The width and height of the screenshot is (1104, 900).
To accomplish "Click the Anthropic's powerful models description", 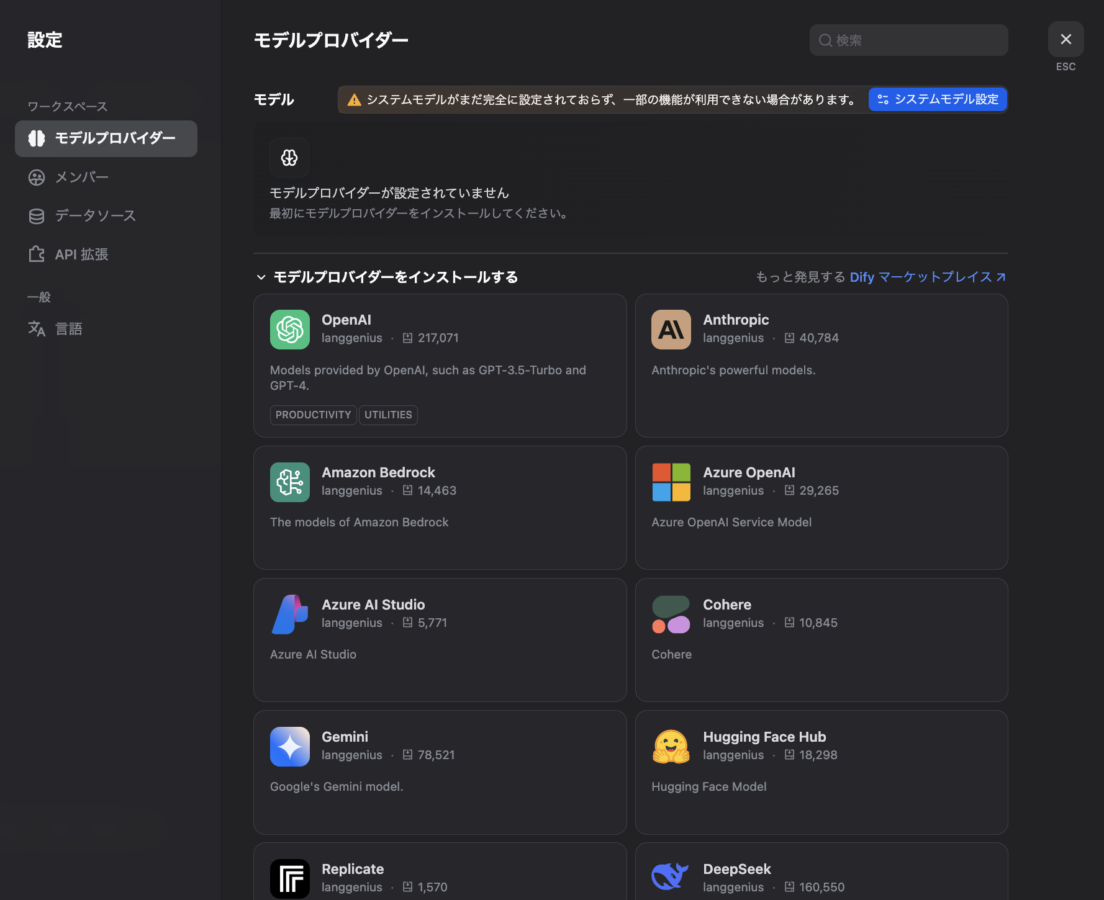I will point(733,370).
